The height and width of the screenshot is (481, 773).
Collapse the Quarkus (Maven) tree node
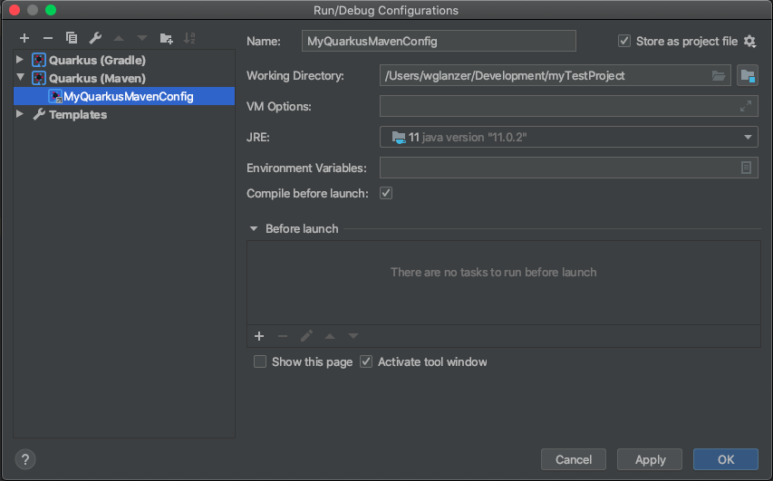pyautogui.click(x=20, y=77)
